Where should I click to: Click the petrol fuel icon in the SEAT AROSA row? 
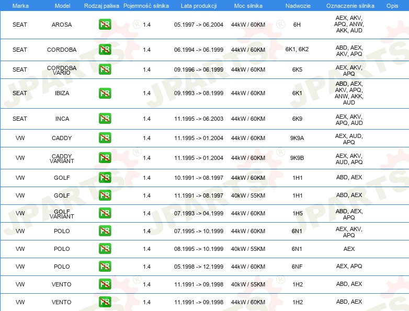coord(105,25)
